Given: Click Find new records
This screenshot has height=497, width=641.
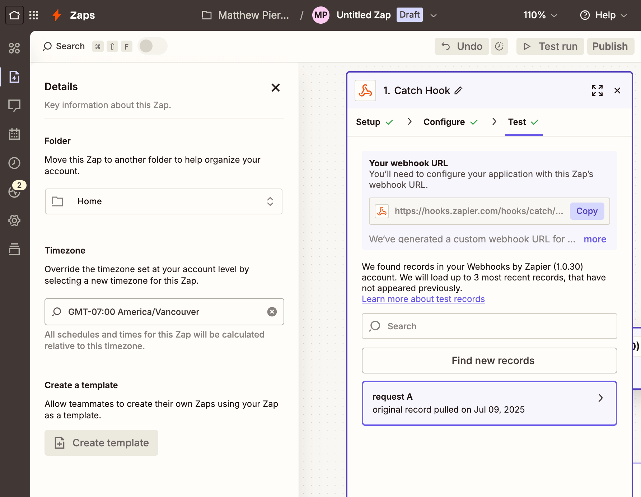Looking at the screenshot, I should [x=489, y=361].
